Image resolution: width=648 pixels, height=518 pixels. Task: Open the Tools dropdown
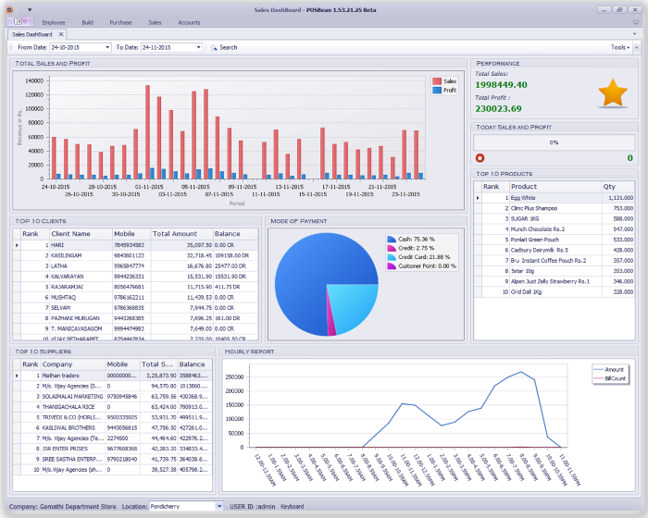pos(620,47)
